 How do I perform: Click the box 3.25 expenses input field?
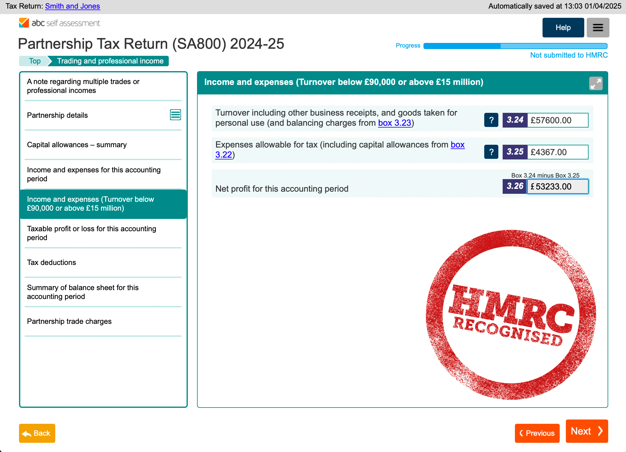pos(558,152)
